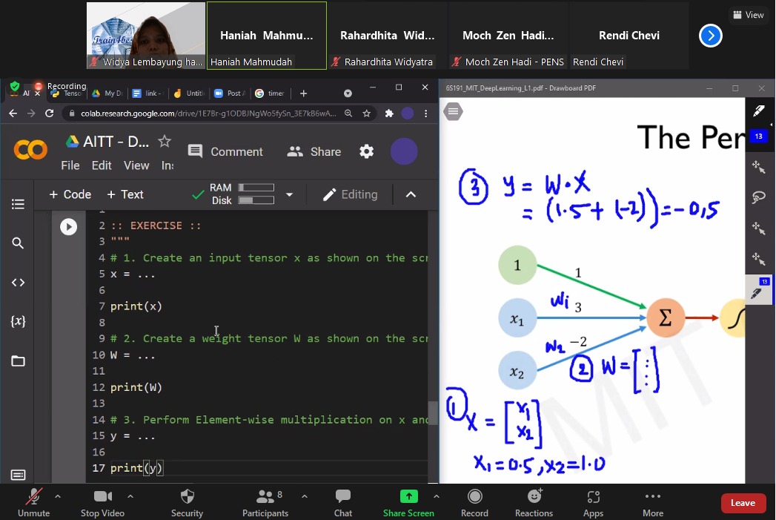776x520 pixels.
Task: Open Colab settings gear
Action: click(366, 151)
